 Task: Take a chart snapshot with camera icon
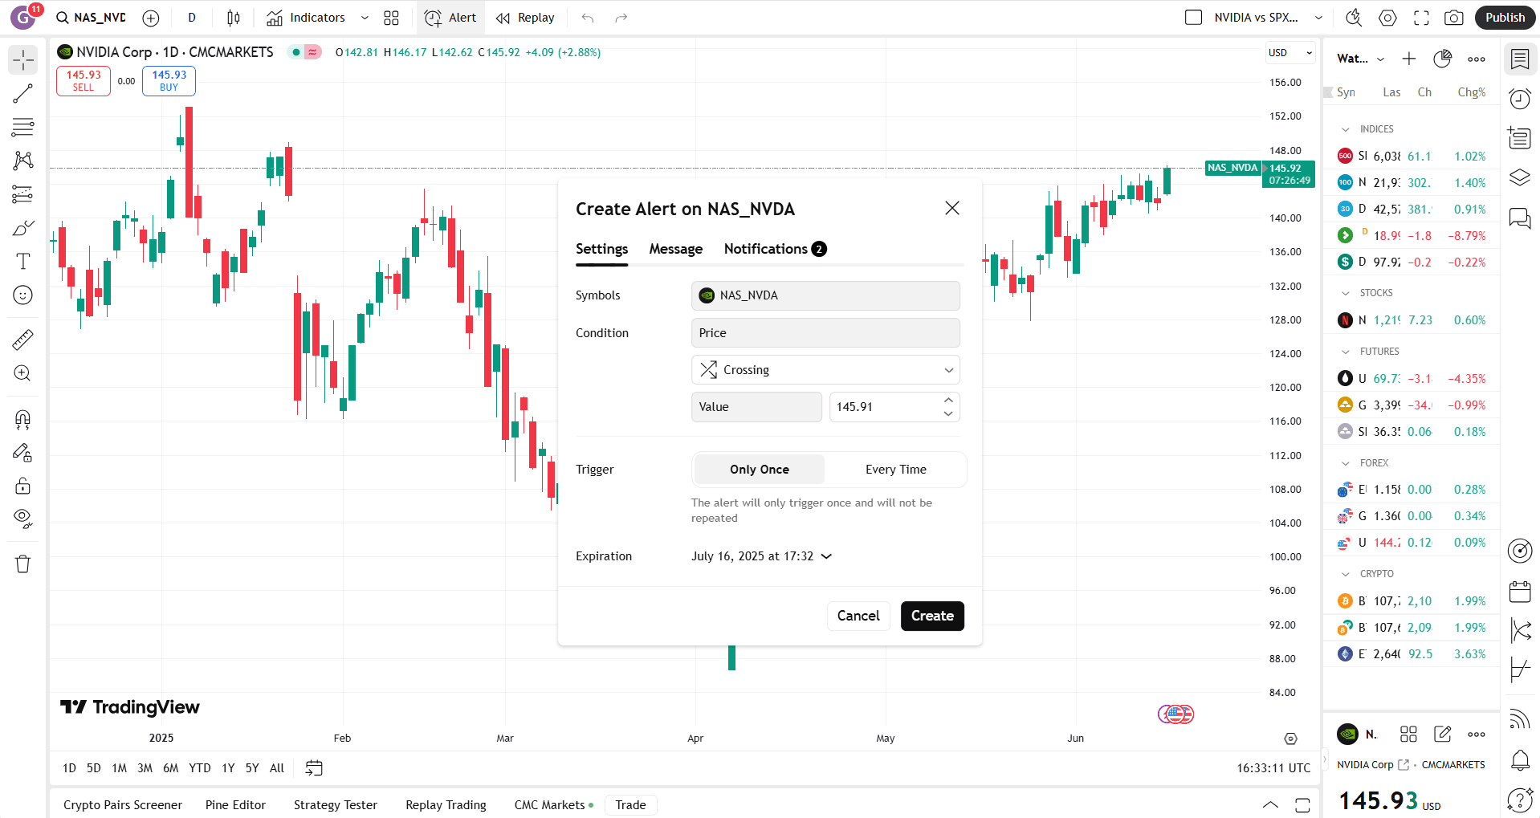coord(1453,18)
